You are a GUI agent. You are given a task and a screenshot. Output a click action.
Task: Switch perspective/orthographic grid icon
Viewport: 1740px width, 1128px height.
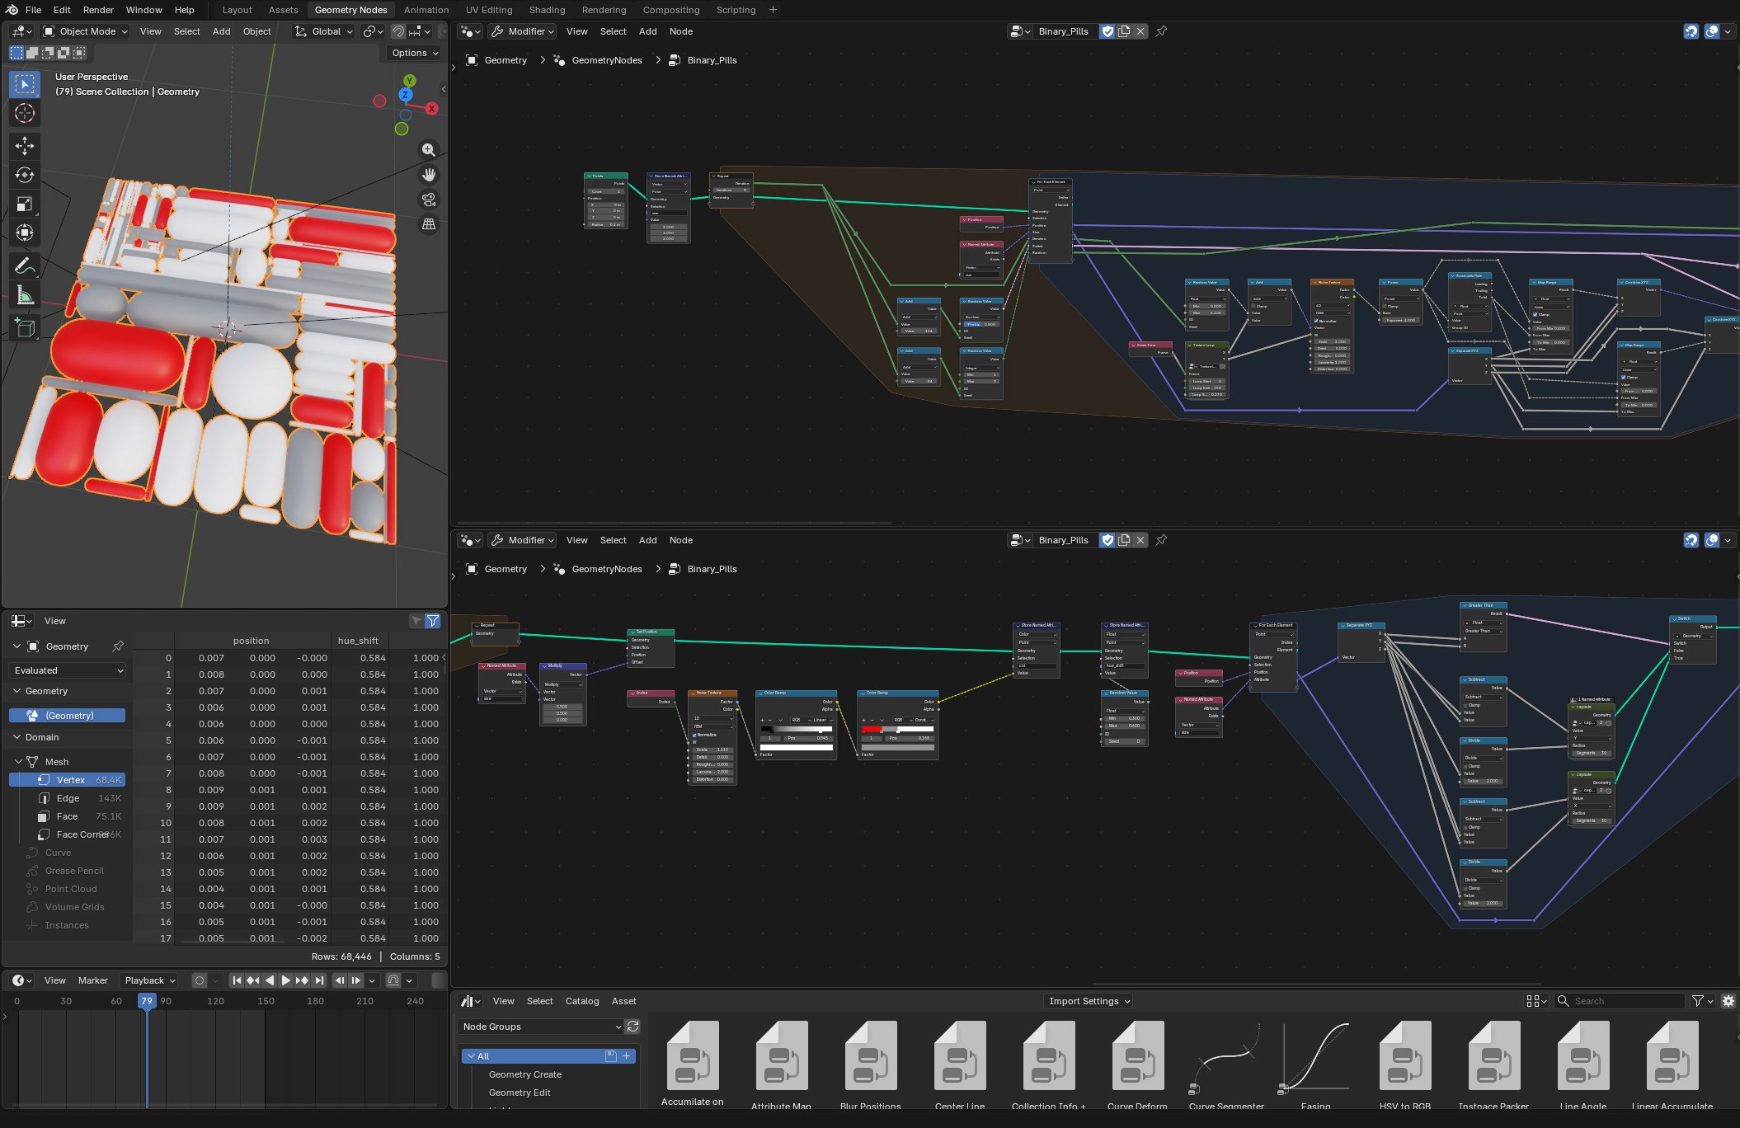(x=429, y=224)
